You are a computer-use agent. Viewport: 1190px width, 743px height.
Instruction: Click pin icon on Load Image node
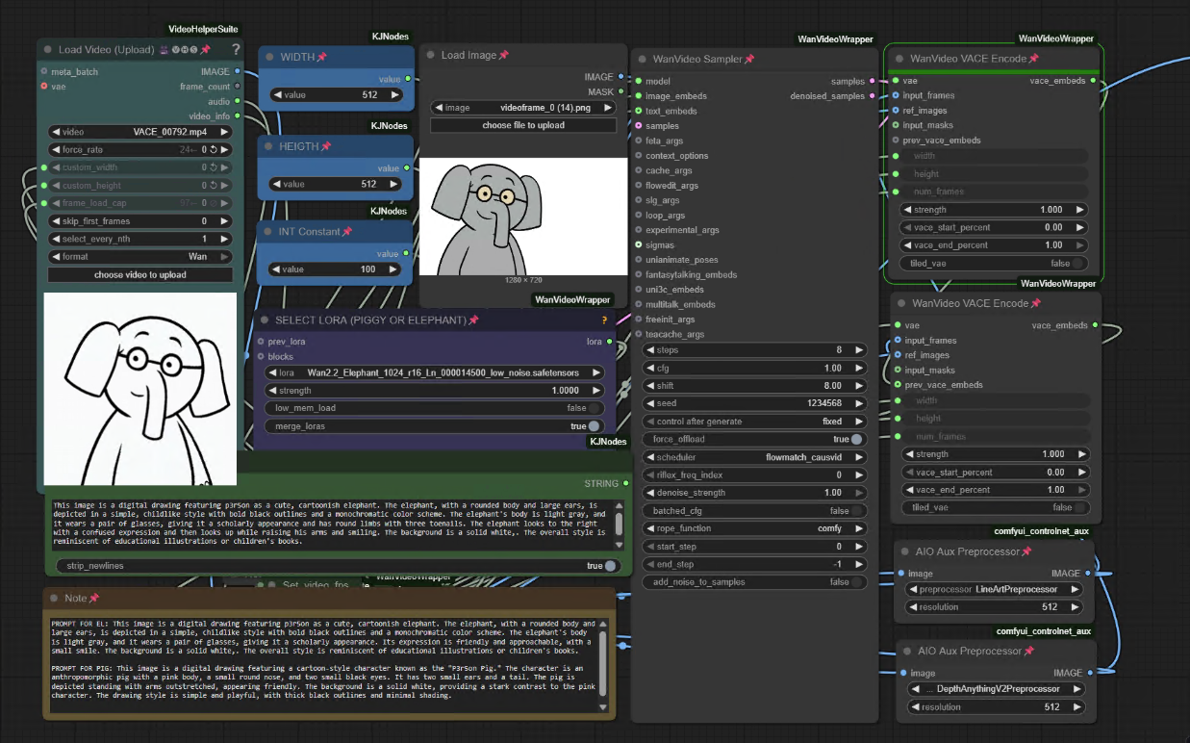point(503,56)
